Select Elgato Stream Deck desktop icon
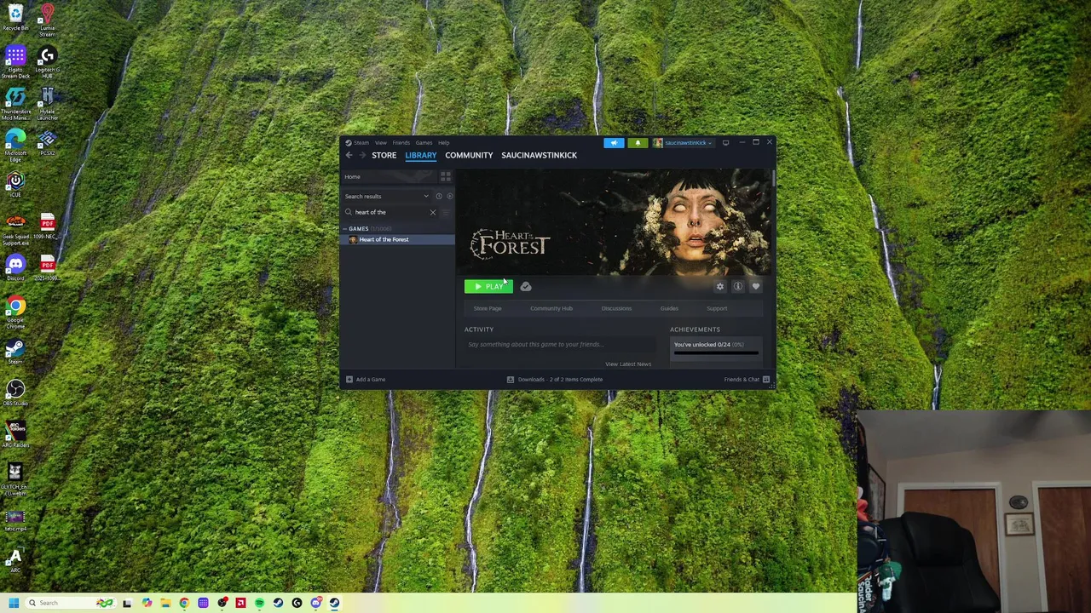The image size is (1091, 613). [15, 63]
